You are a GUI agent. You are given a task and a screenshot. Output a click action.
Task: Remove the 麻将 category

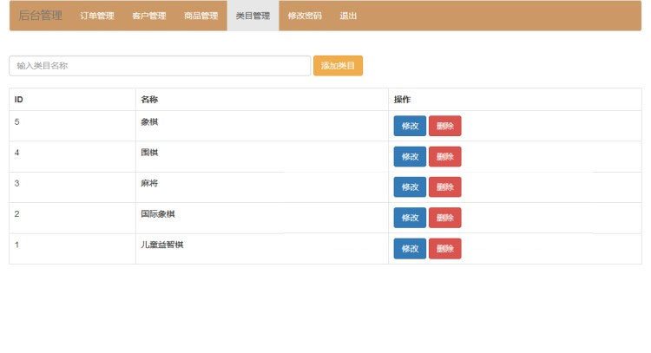tap(444, 186)
